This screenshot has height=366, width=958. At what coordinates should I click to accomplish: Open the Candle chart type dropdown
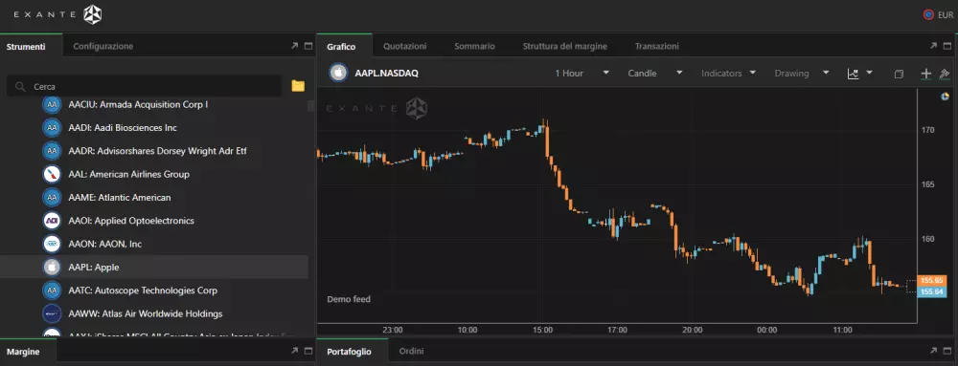[x=655, y=73]
